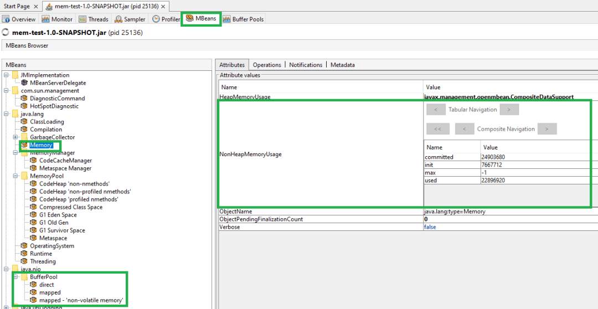This screenshot has height=309, width=598.
Task: Switch to the Start Page tab
Action: tap(17, 7)
